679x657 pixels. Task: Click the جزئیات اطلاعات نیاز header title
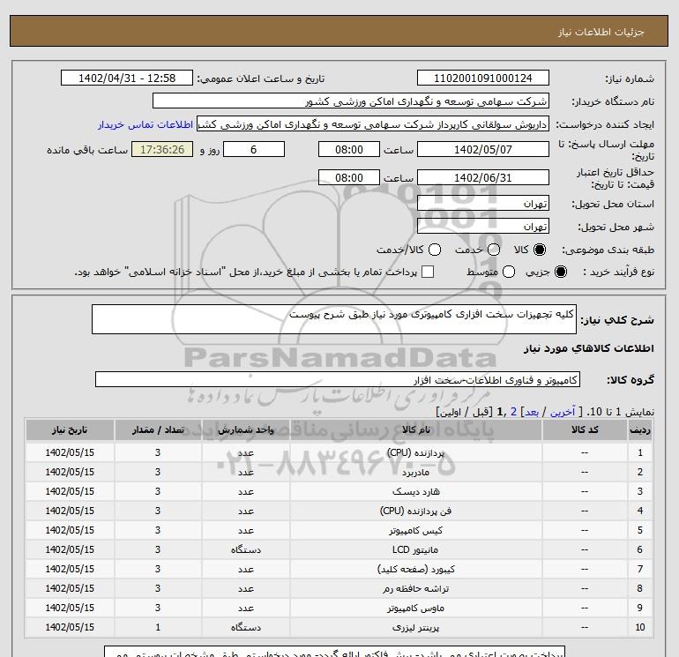click(x=601, y=32)
